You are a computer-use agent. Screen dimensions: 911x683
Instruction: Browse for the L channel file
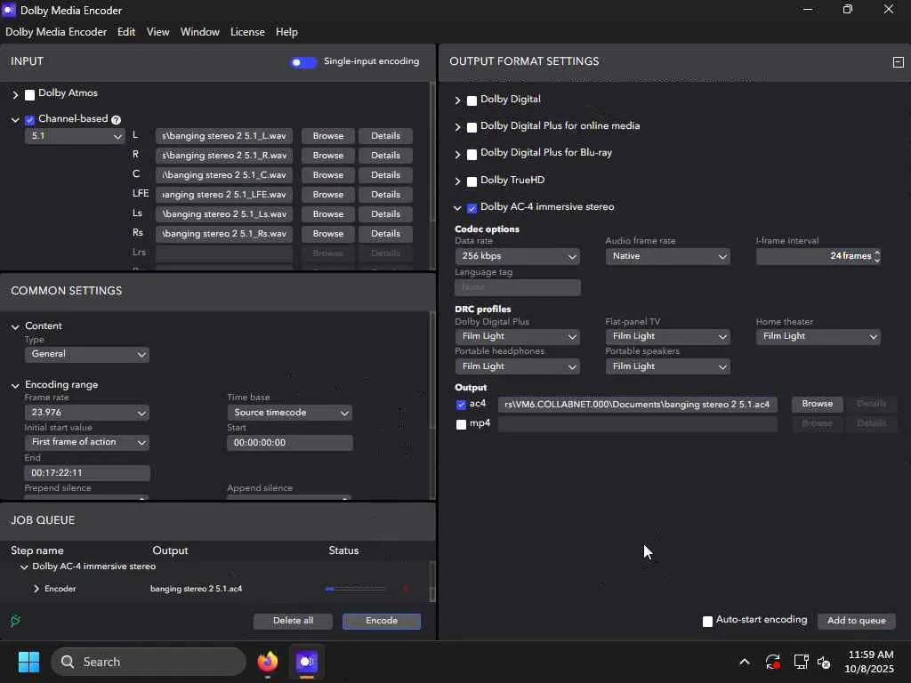coord(328,136)
